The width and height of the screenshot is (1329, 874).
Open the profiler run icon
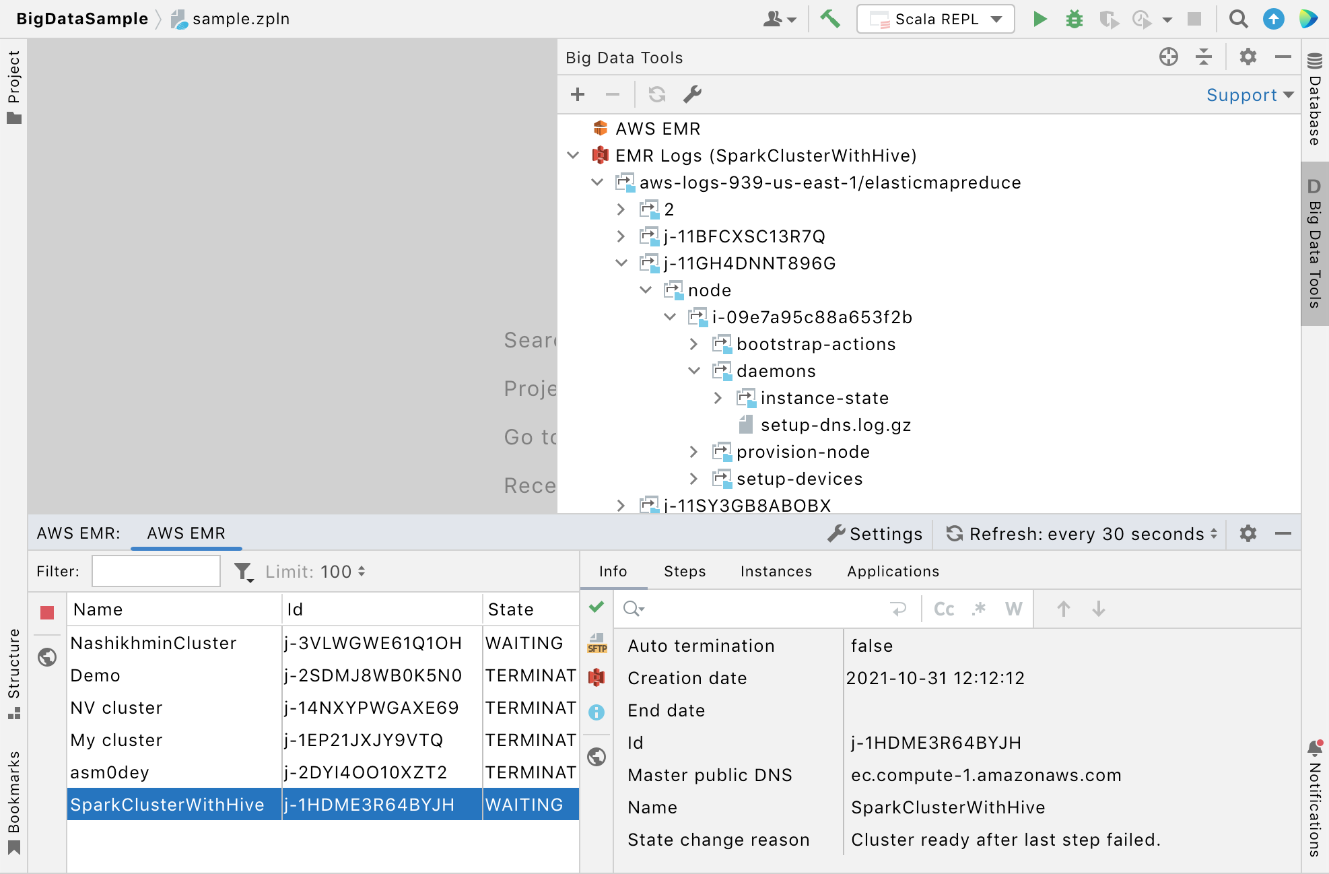tap(1143, 19)
